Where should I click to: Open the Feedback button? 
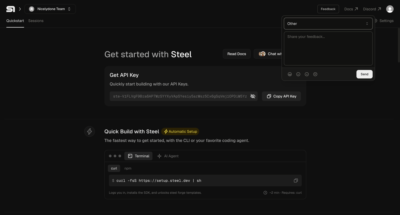coord(328,9)
